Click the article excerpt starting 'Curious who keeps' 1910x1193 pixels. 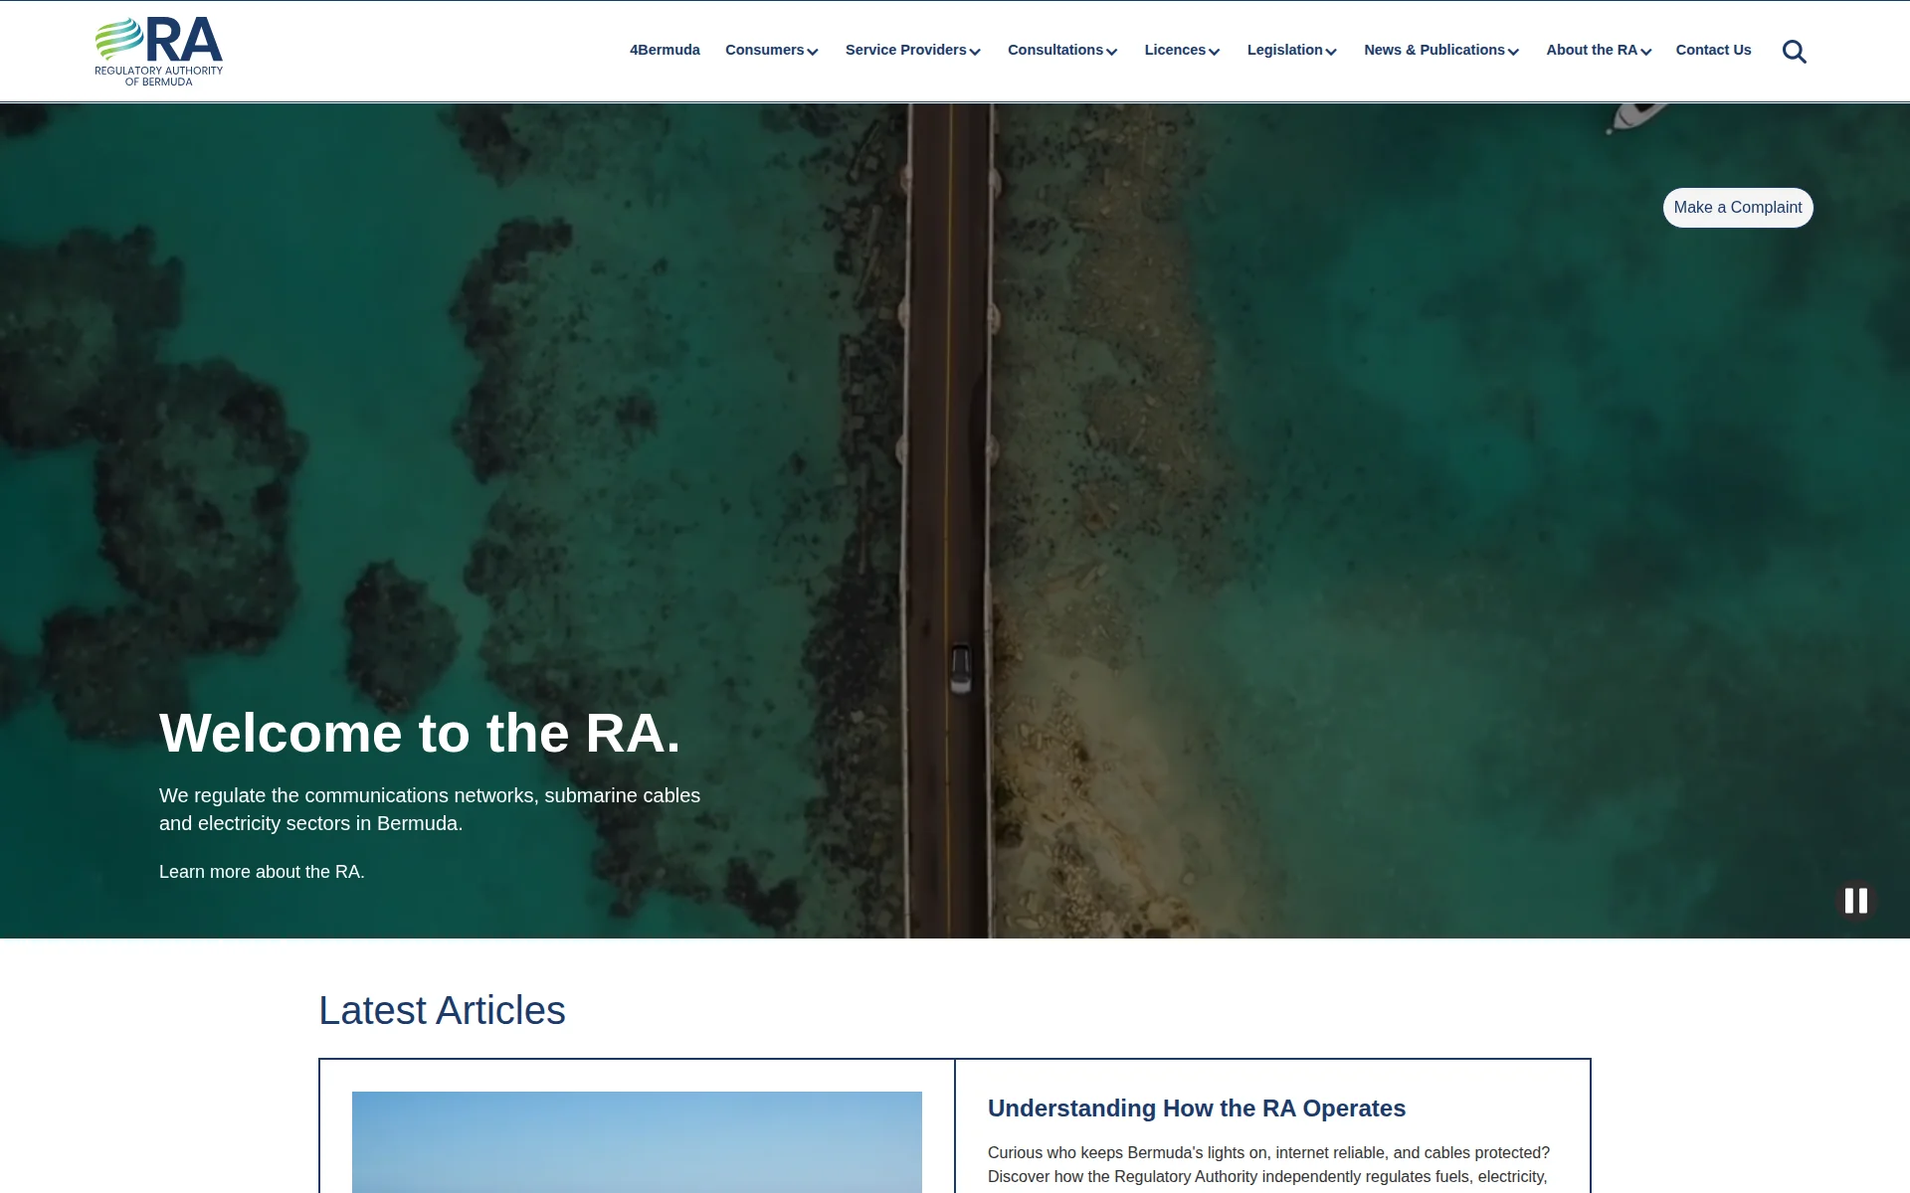1268,1165
